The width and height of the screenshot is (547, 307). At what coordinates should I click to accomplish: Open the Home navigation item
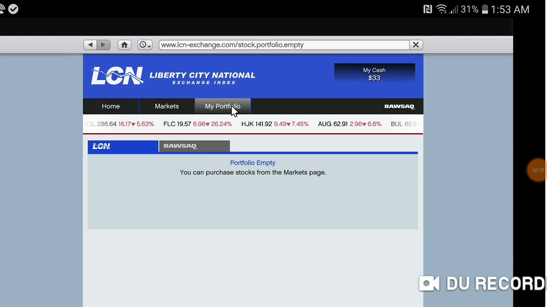click(x=111, y=106)
